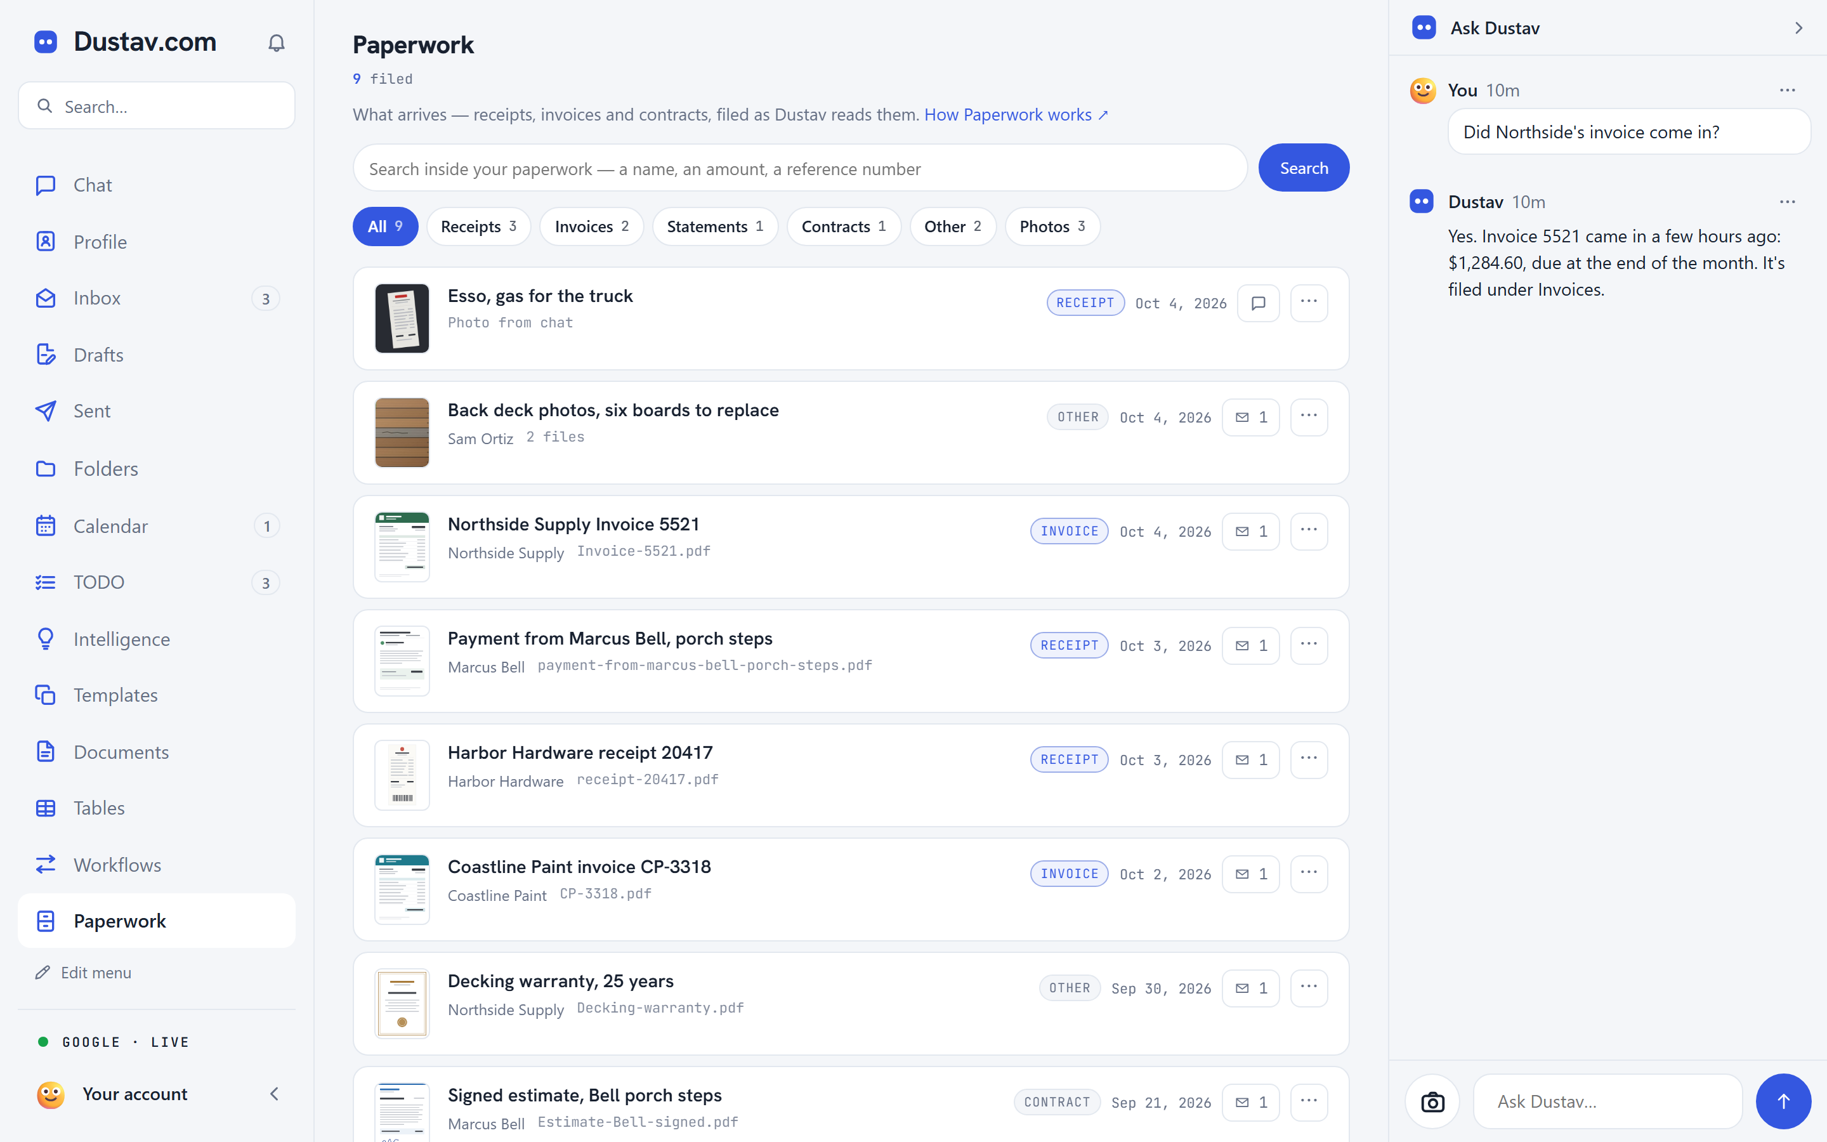Open message options for Dustav's reply
Screen dimensions: 1827x1142
[x=1787, y=202]
